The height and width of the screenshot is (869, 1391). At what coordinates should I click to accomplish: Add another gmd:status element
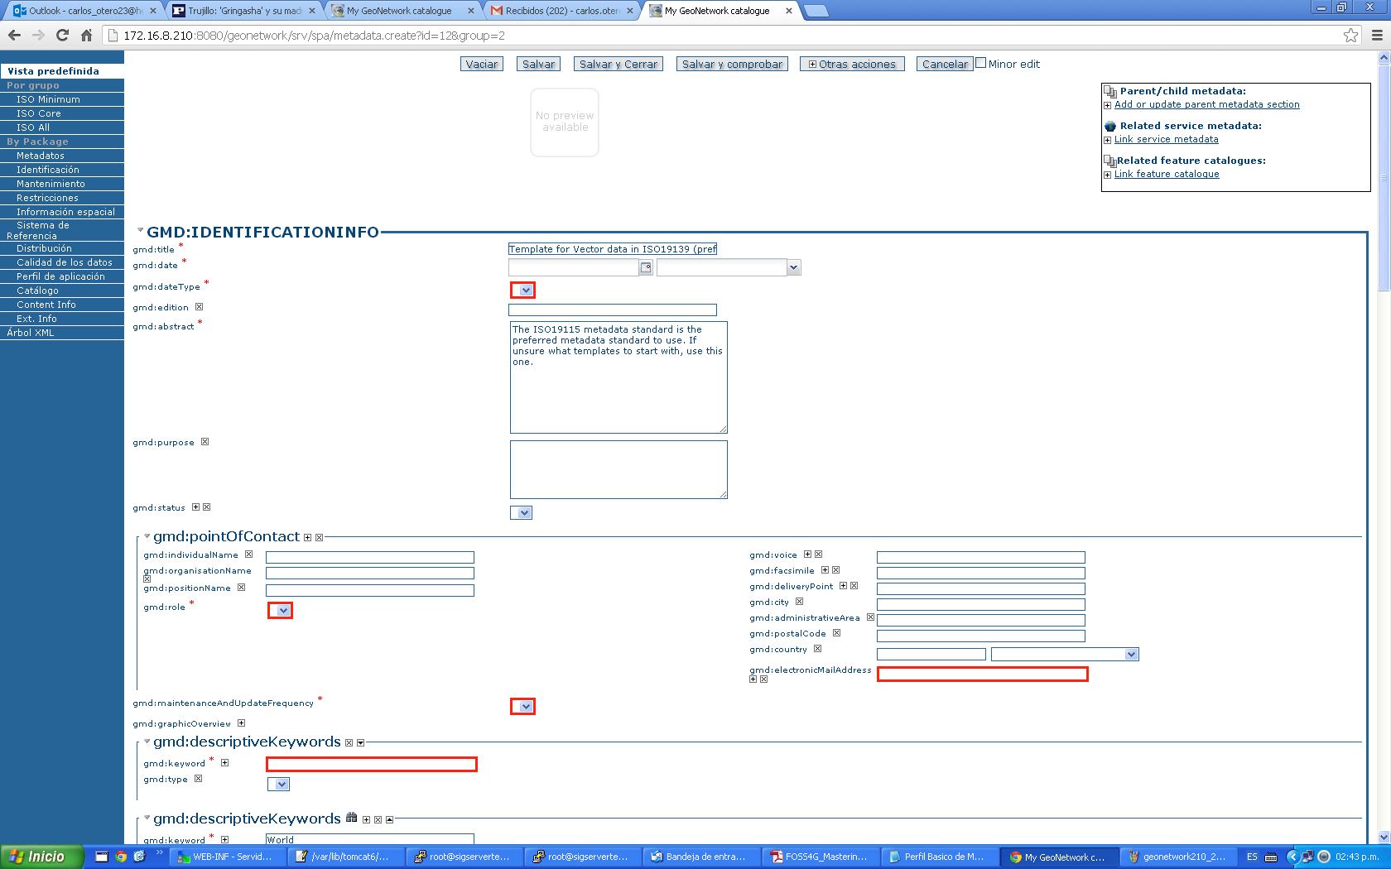(195, 507)
